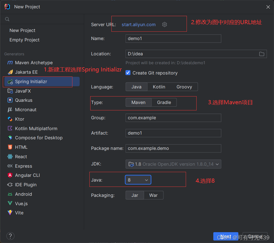The image size is (274, 243).
Task: Click the Kotlin Multiplatform icon
Action: (x=10, y=128)
